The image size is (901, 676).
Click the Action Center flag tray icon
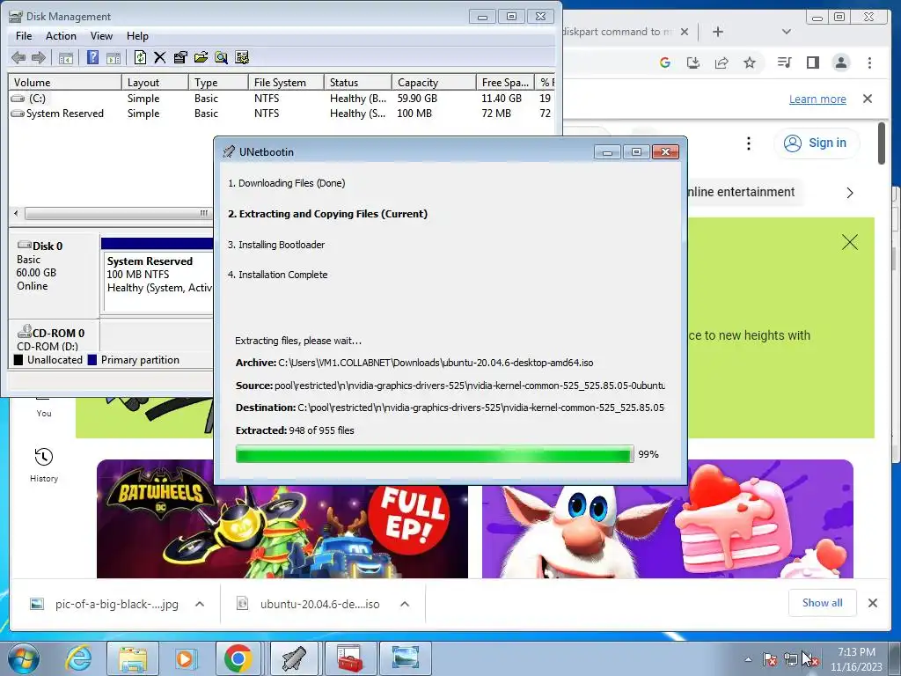point(769,659)
